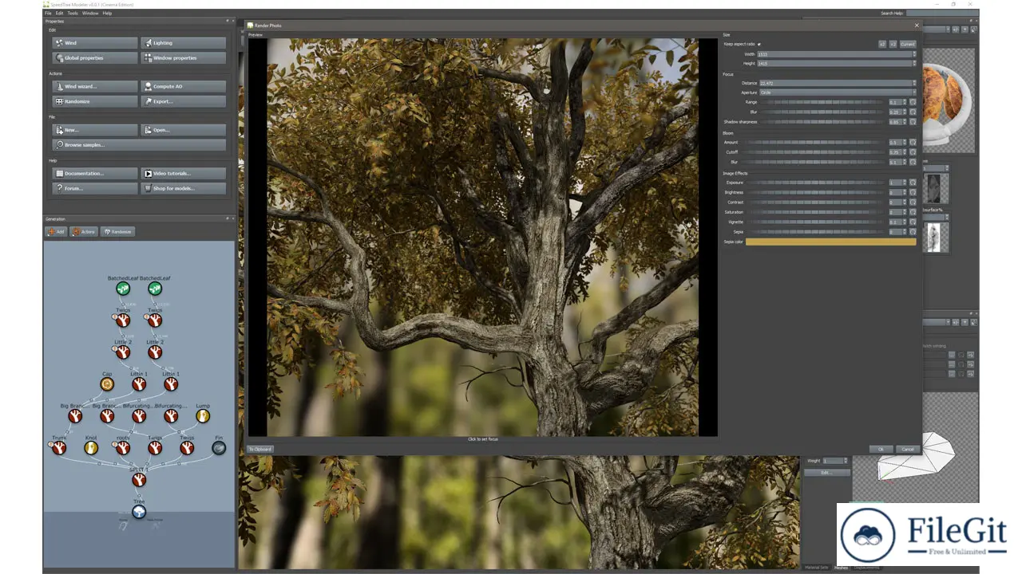This screenshot has height=574, width=1022.
Task: Click the x2 size button
Action: coord(882,44)
